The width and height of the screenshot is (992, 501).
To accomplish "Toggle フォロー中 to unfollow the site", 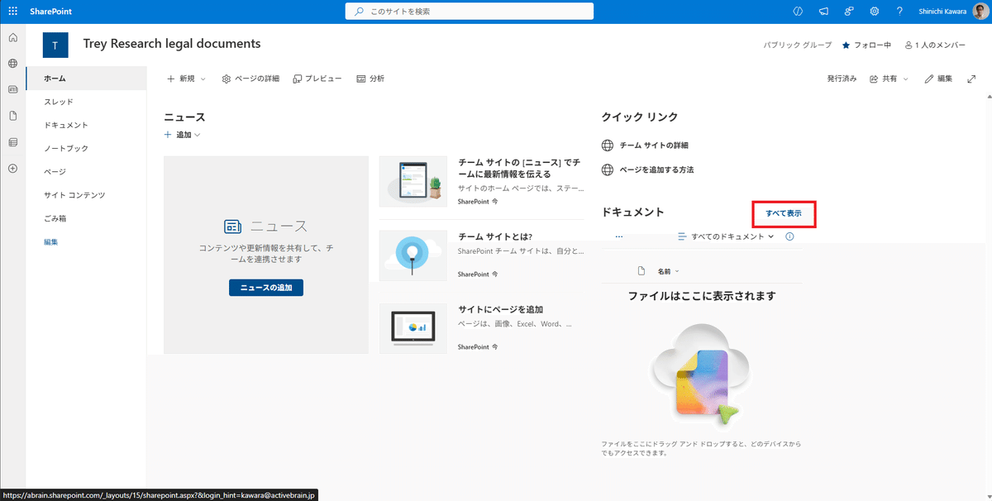I will 866,46.
